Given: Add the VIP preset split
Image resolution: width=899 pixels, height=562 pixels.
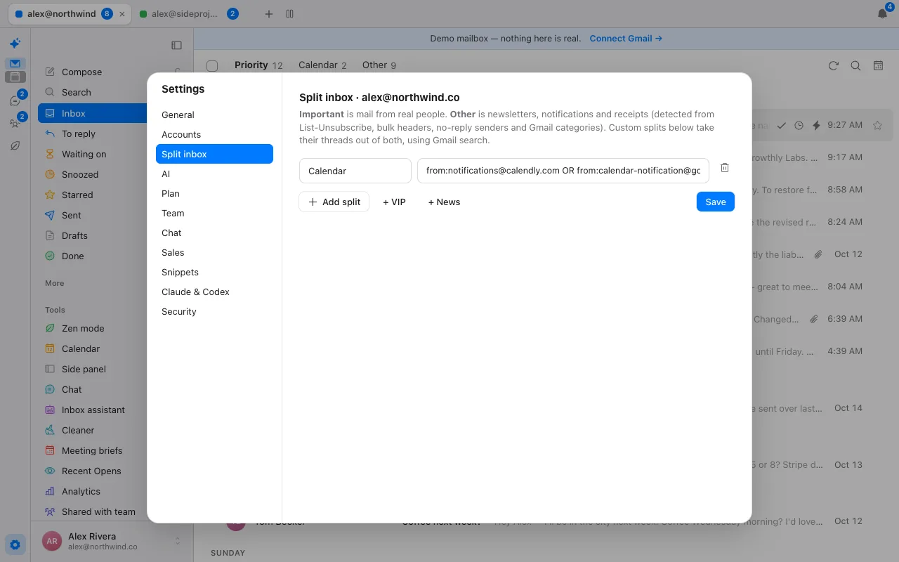Looking at the screenshot, I should (x=394, y=202).
